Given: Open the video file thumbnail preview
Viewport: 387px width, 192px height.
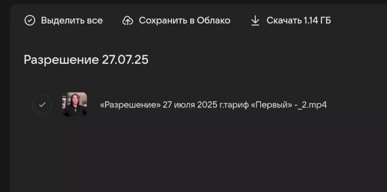Looking at the screenshot, I should (75, 105).
